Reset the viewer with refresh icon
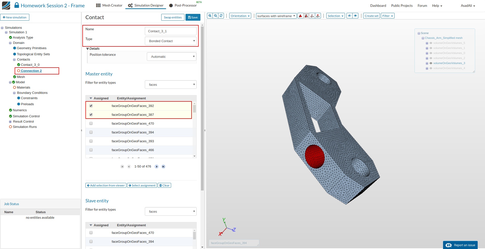The height and width of the screenshot is (249, 485). [221, 16]
